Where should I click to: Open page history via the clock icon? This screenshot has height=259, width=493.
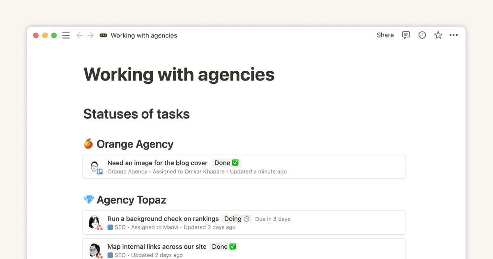tap(422, 35)
